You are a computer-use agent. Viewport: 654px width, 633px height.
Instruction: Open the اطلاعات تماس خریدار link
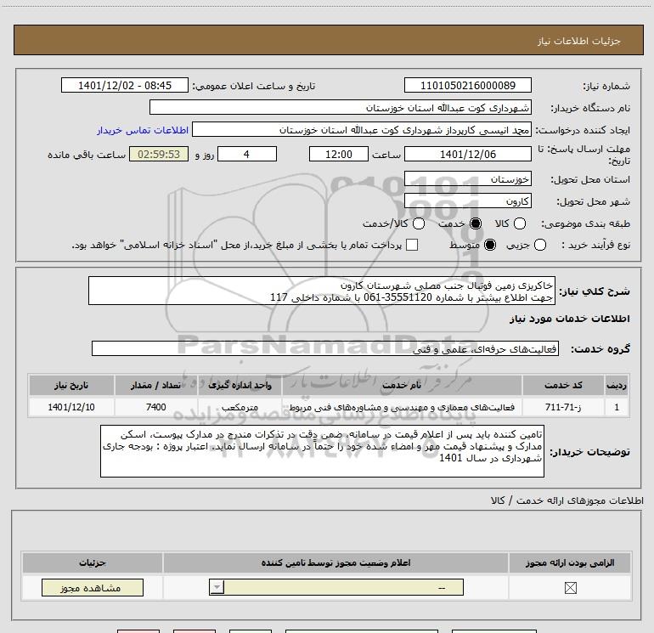coord(143,130)
